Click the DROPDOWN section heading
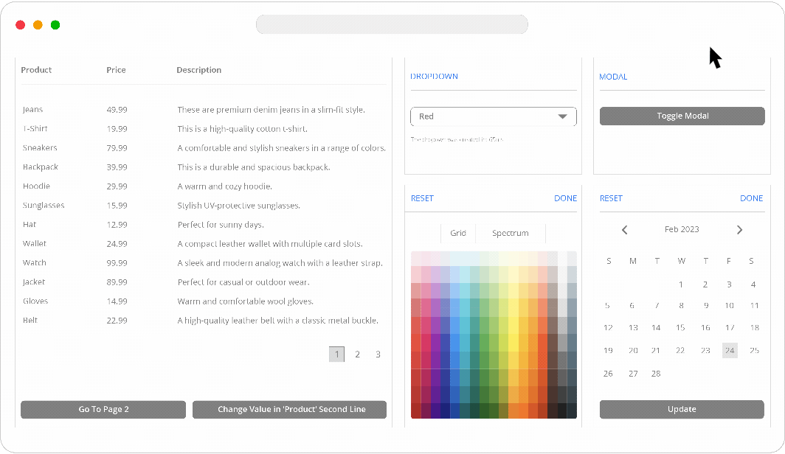 (x=434, y=77)
